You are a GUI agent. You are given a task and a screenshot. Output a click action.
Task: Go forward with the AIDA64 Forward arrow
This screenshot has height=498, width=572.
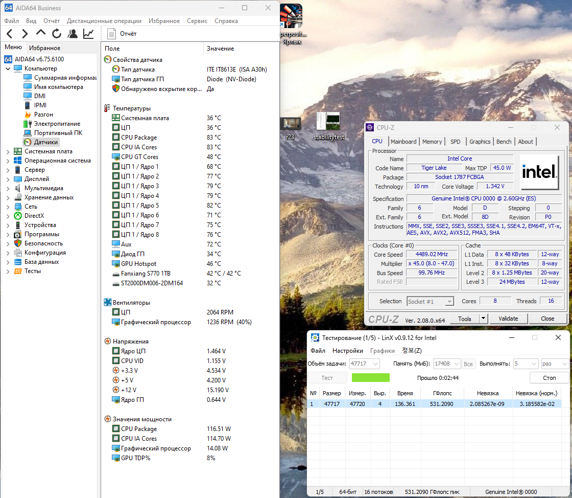(x=25, y=34)
